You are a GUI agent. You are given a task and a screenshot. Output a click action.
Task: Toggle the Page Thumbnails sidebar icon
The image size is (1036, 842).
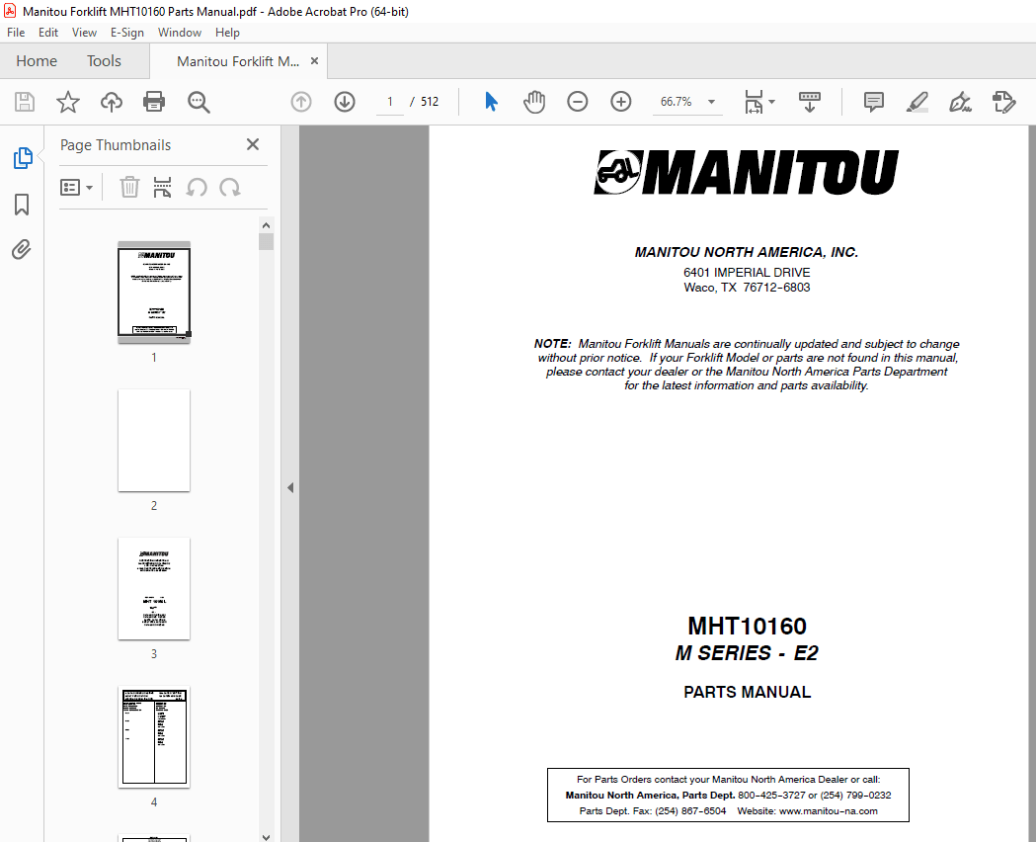[x=22, y=157]
